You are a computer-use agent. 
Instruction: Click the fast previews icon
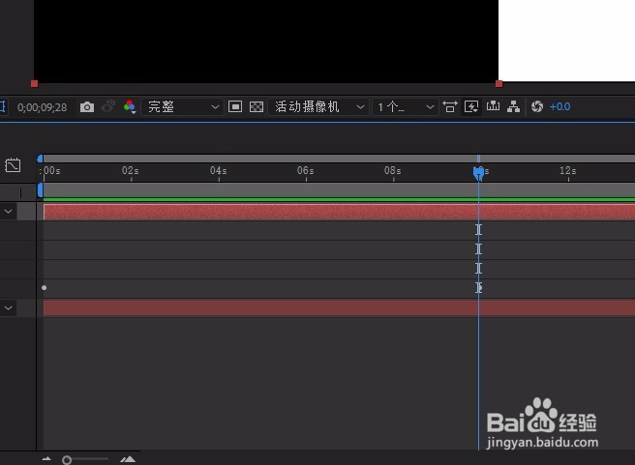[471, 106]
